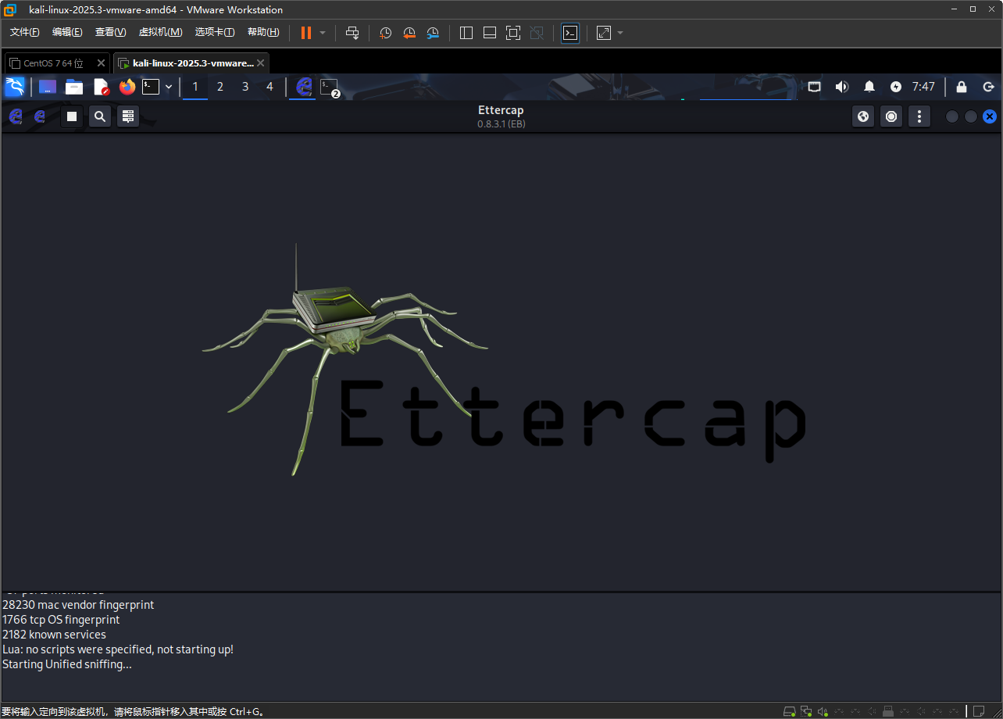Click the Kali log out icon
Image resolution: width=1003 pixels, height=719 pixels.
pyautogui.click(x=988, y=87)
